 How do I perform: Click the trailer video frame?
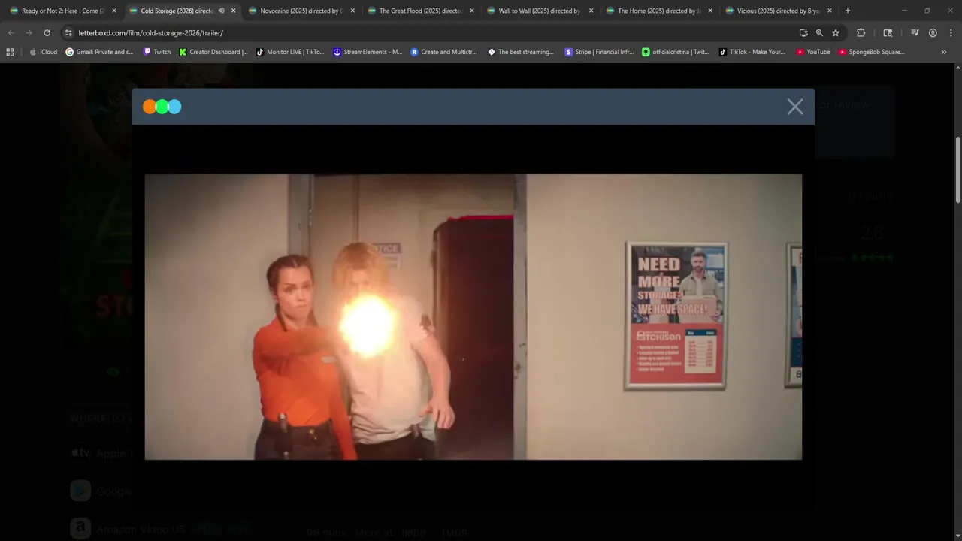coord(473,317)
